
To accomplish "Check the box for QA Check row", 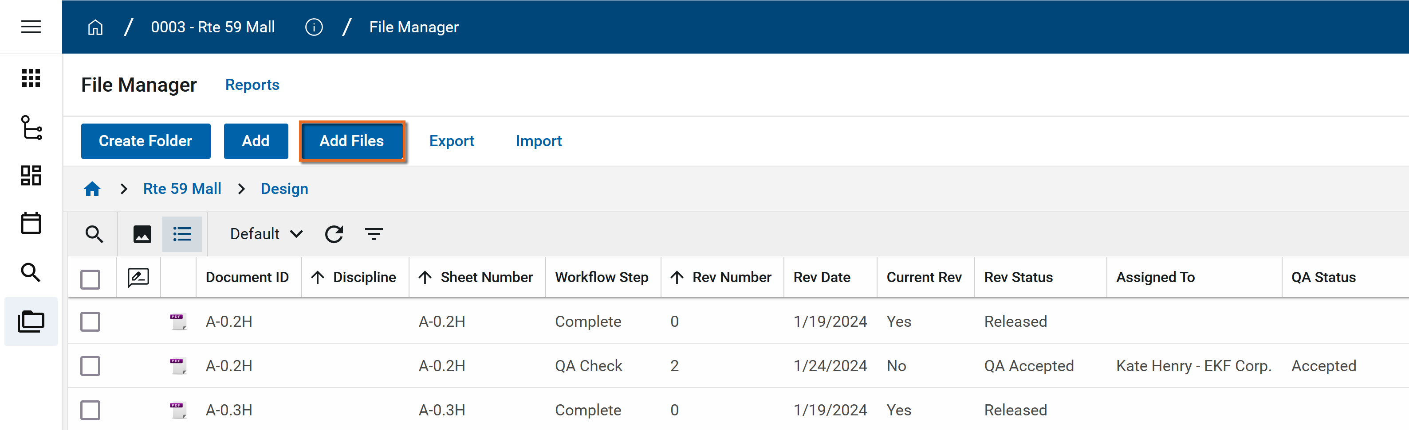I will (x=90, y=366).
